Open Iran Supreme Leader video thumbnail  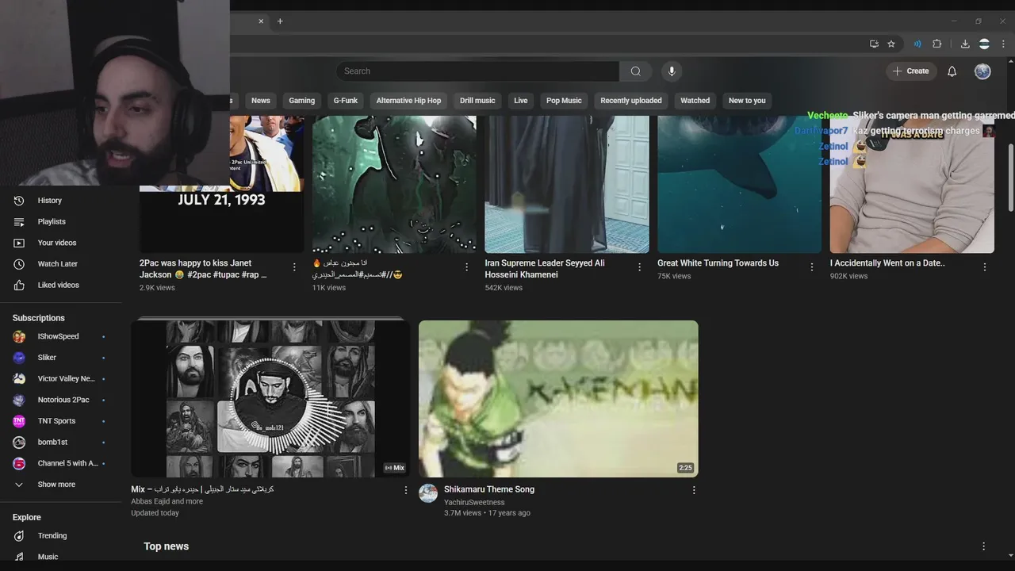click(567, 184)
